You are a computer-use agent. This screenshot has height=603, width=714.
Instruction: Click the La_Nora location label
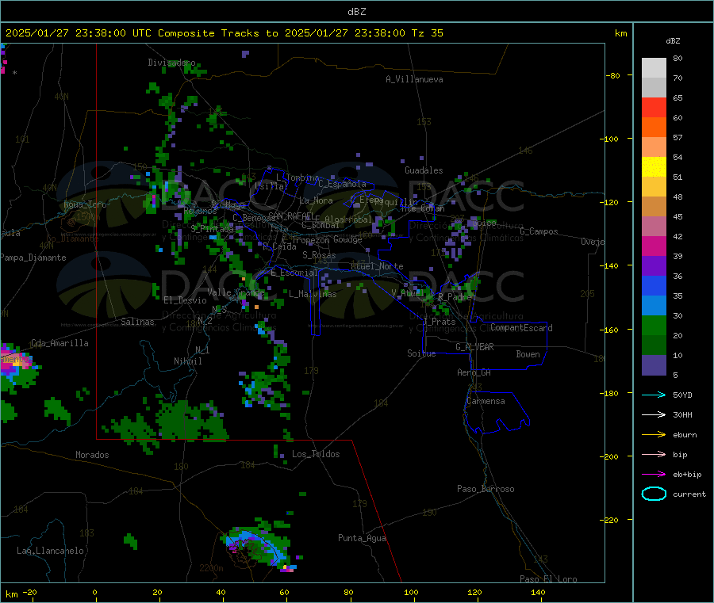(x=316, y=200)
